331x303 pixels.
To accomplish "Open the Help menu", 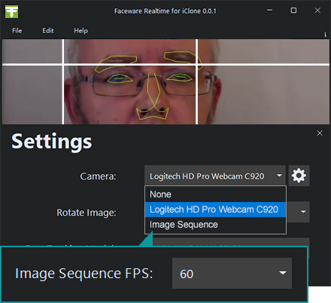I will [80, 31].
